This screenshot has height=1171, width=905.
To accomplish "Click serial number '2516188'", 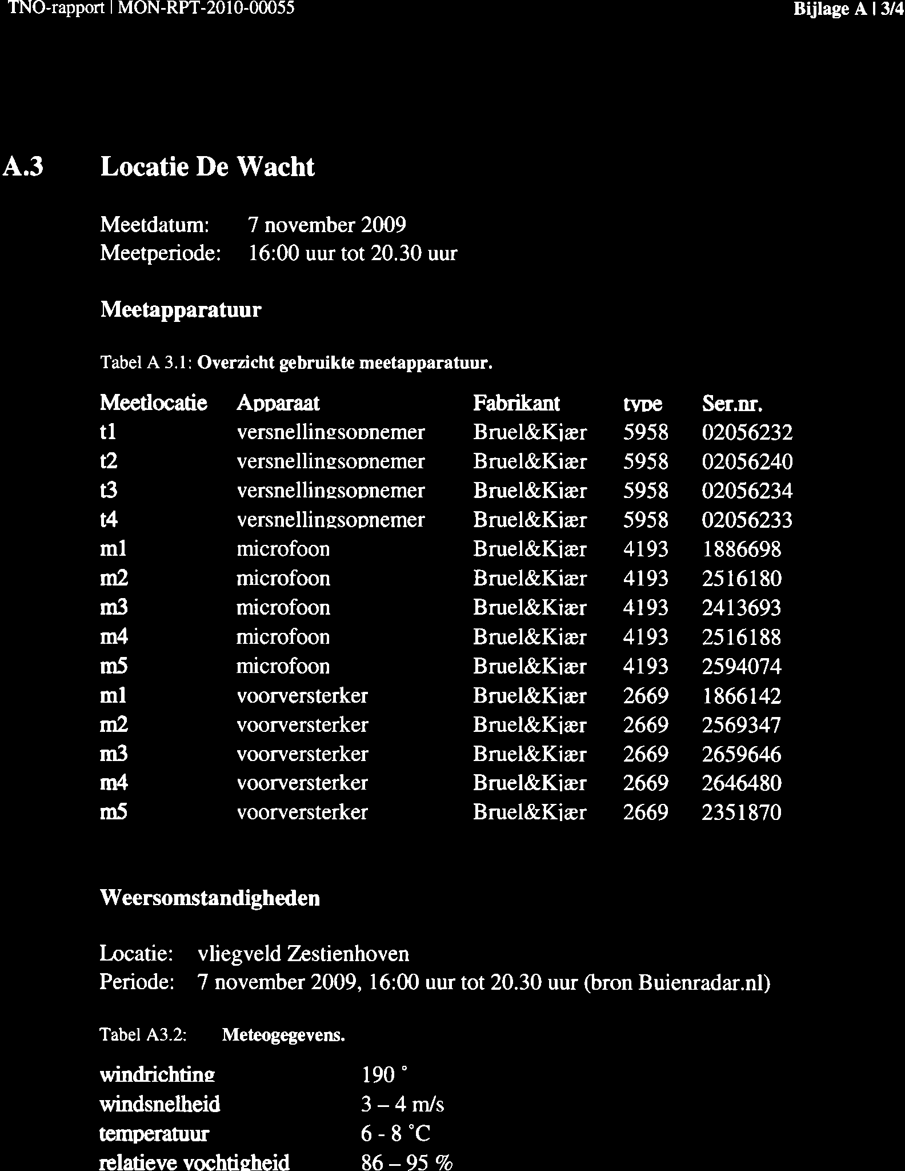I will tap(741, 638).
